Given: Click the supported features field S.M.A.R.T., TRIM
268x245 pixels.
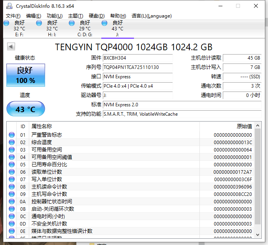Looking at the screenshot, I should (182, 114).
